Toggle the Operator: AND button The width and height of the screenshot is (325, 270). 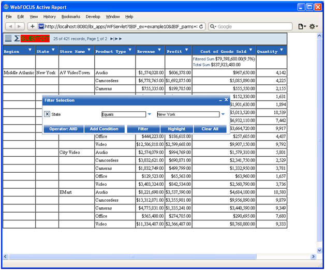pyautogui.click(x=64, y=129)
